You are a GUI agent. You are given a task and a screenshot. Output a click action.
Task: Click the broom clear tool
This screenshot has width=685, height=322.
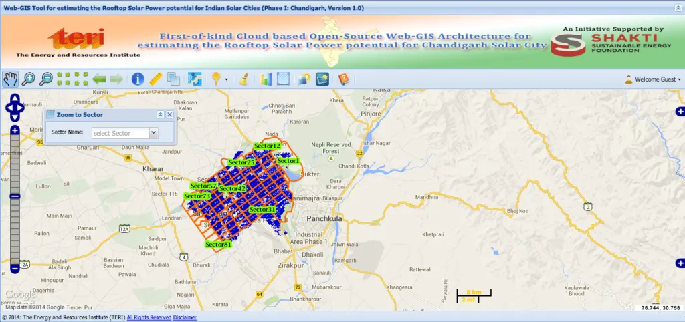coord(243,79)
